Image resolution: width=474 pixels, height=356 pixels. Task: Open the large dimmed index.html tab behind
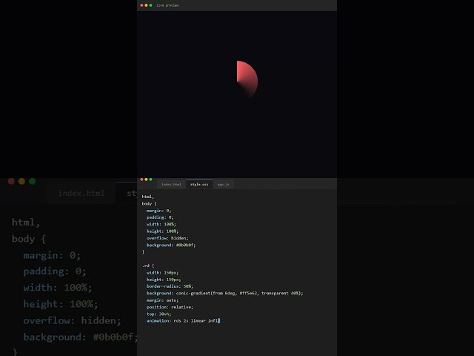81,193
